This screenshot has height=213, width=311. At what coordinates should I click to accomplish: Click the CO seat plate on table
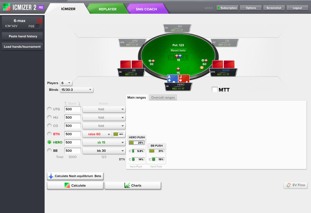click(225, 43)
